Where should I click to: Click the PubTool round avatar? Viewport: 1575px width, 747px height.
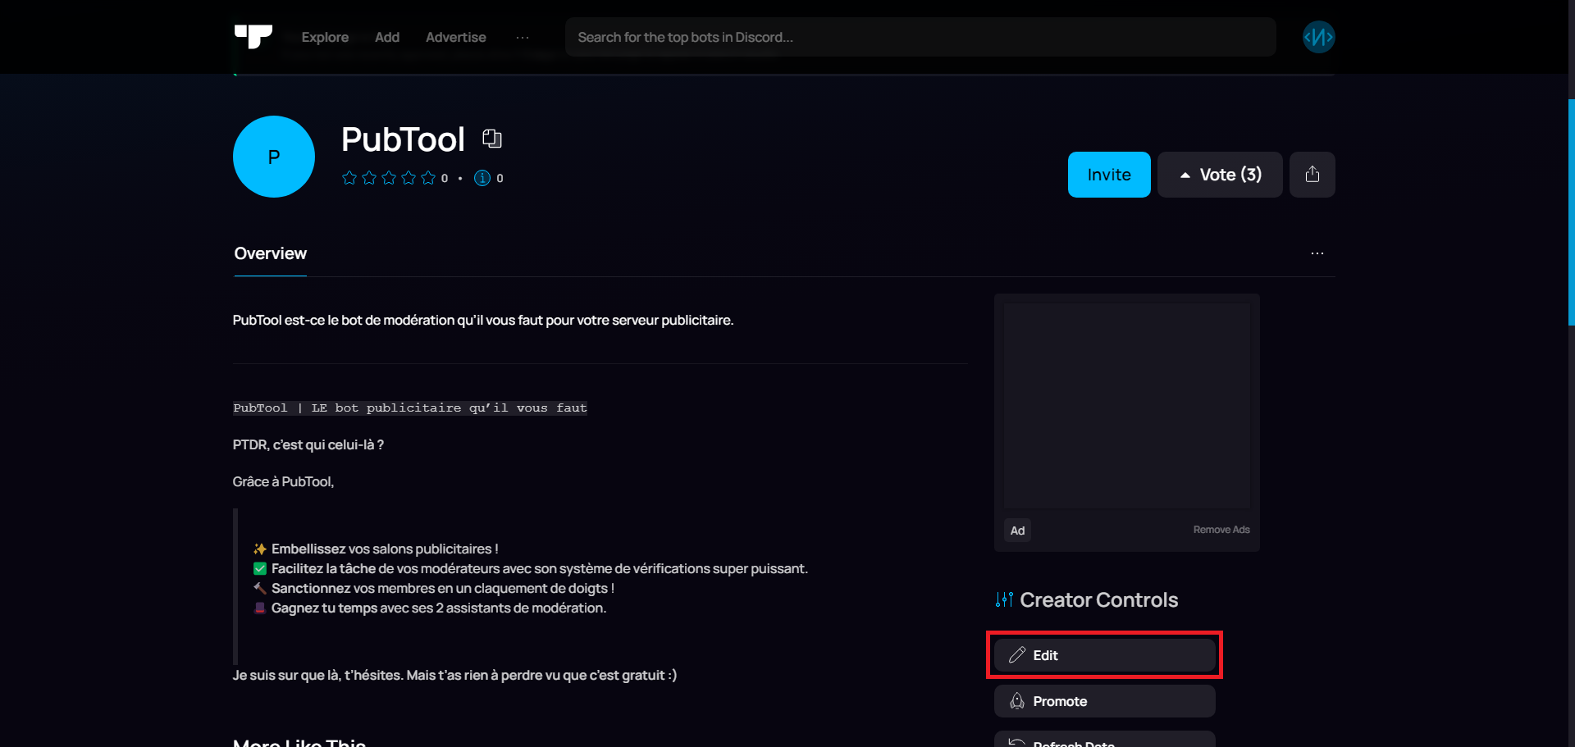274,157
